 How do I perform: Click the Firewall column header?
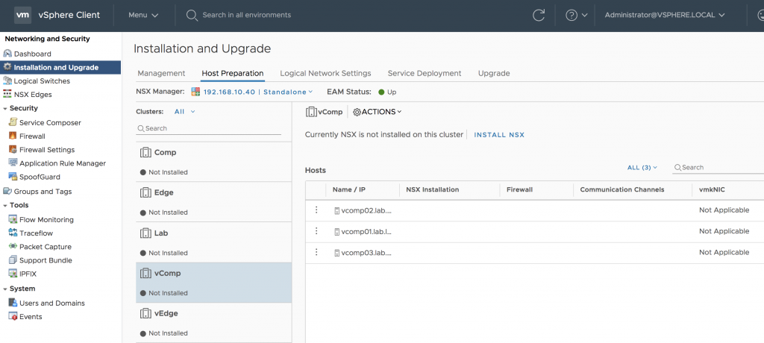(x=519, y=189)
